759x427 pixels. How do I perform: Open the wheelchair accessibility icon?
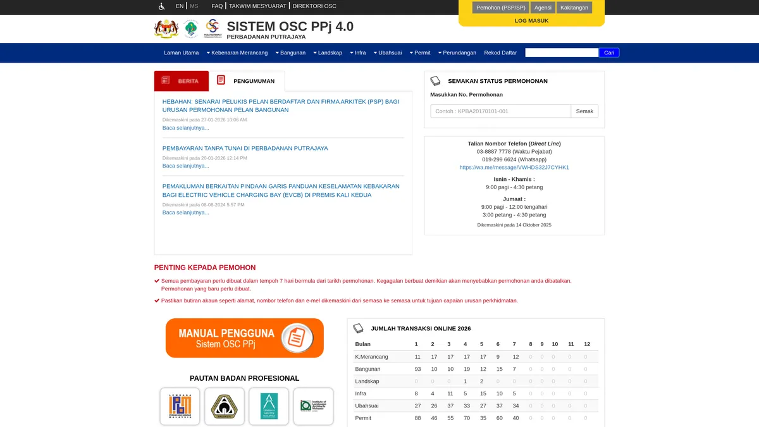(162, 6)
